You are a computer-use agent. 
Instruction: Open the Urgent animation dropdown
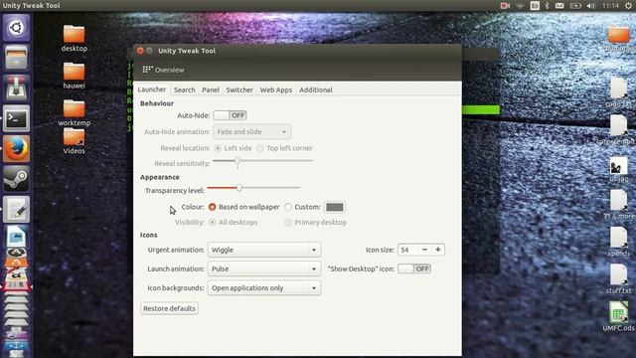click(264, 250)
